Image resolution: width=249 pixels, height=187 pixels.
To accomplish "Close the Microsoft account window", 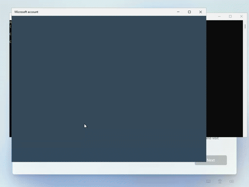I will 200,12.
